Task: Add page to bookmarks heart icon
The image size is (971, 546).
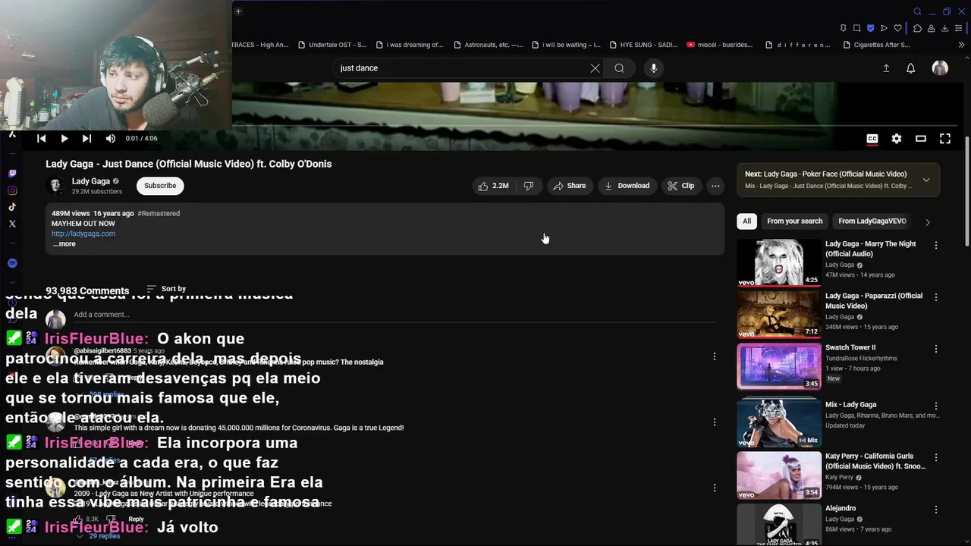Action: pyautogui.click(x=898, y=28)
